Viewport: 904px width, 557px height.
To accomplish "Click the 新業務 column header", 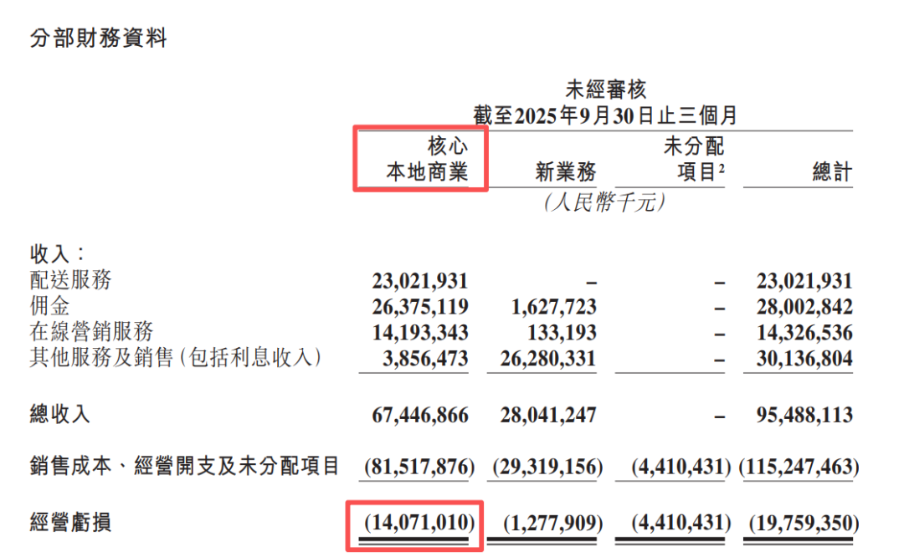I will (566, 172).
